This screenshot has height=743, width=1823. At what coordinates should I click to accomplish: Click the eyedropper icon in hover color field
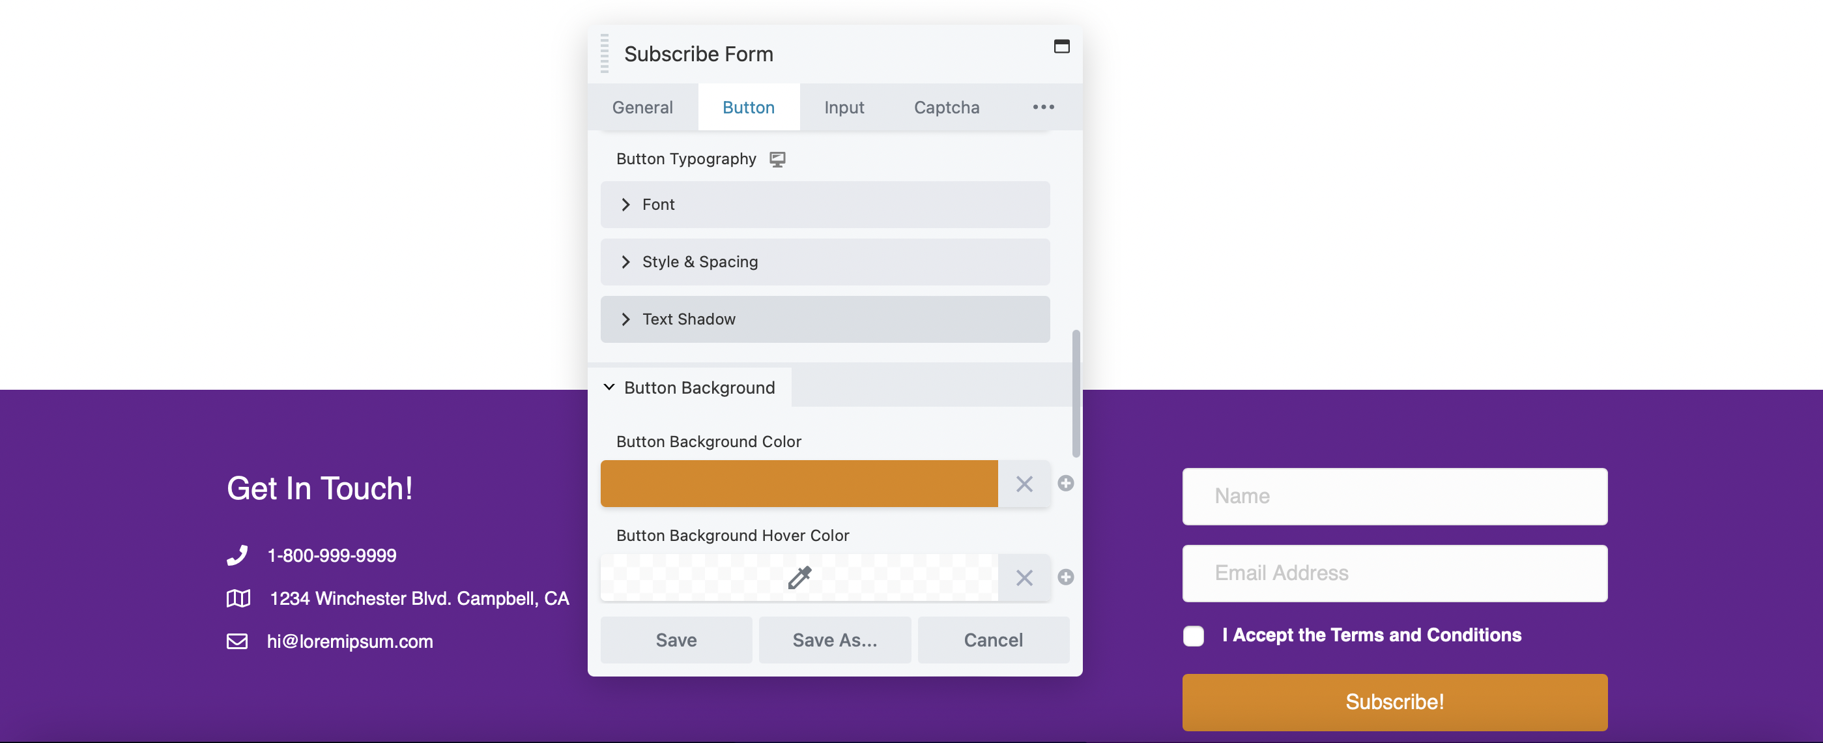tap(799, 575)
